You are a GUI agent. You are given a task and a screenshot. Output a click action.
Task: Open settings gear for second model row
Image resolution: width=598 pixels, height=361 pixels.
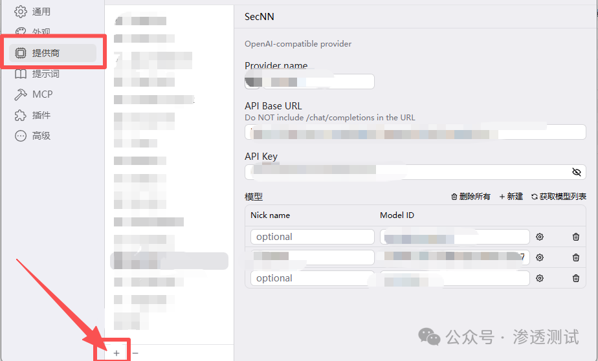[x=539, y=257]
